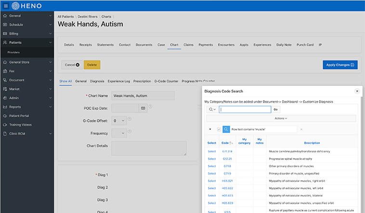Click the Apply Changes button
Viewport: 365px width, 213px height.
coord(340,65)
